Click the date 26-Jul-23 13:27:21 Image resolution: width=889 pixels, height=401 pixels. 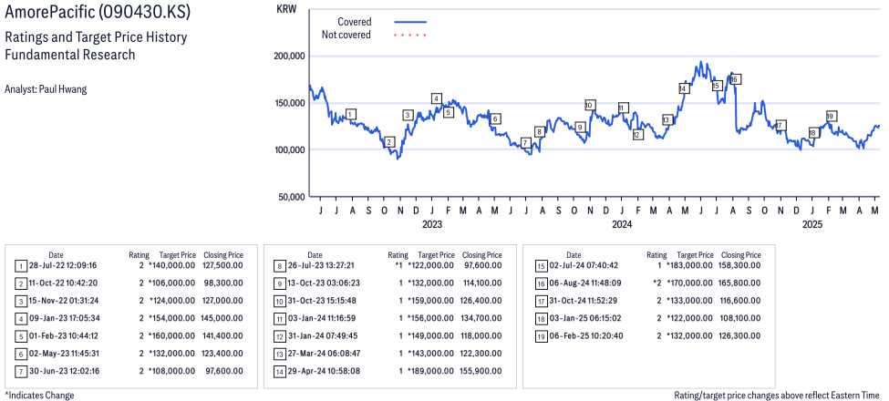tap(323, 265)
